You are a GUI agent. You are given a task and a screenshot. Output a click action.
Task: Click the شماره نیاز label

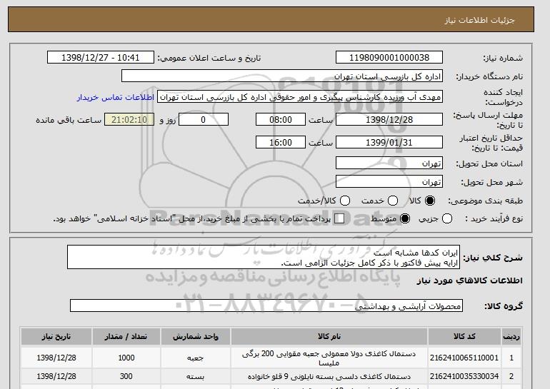503,59
